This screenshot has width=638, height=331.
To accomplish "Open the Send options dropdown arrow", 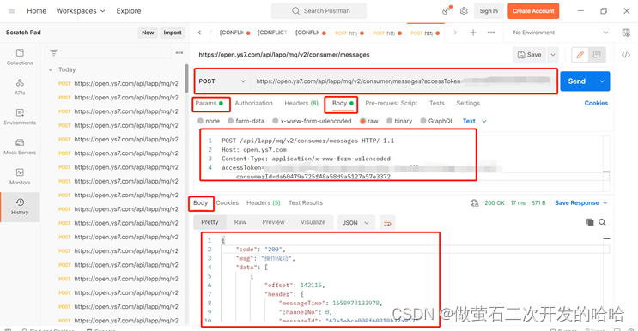I will 602,81.
